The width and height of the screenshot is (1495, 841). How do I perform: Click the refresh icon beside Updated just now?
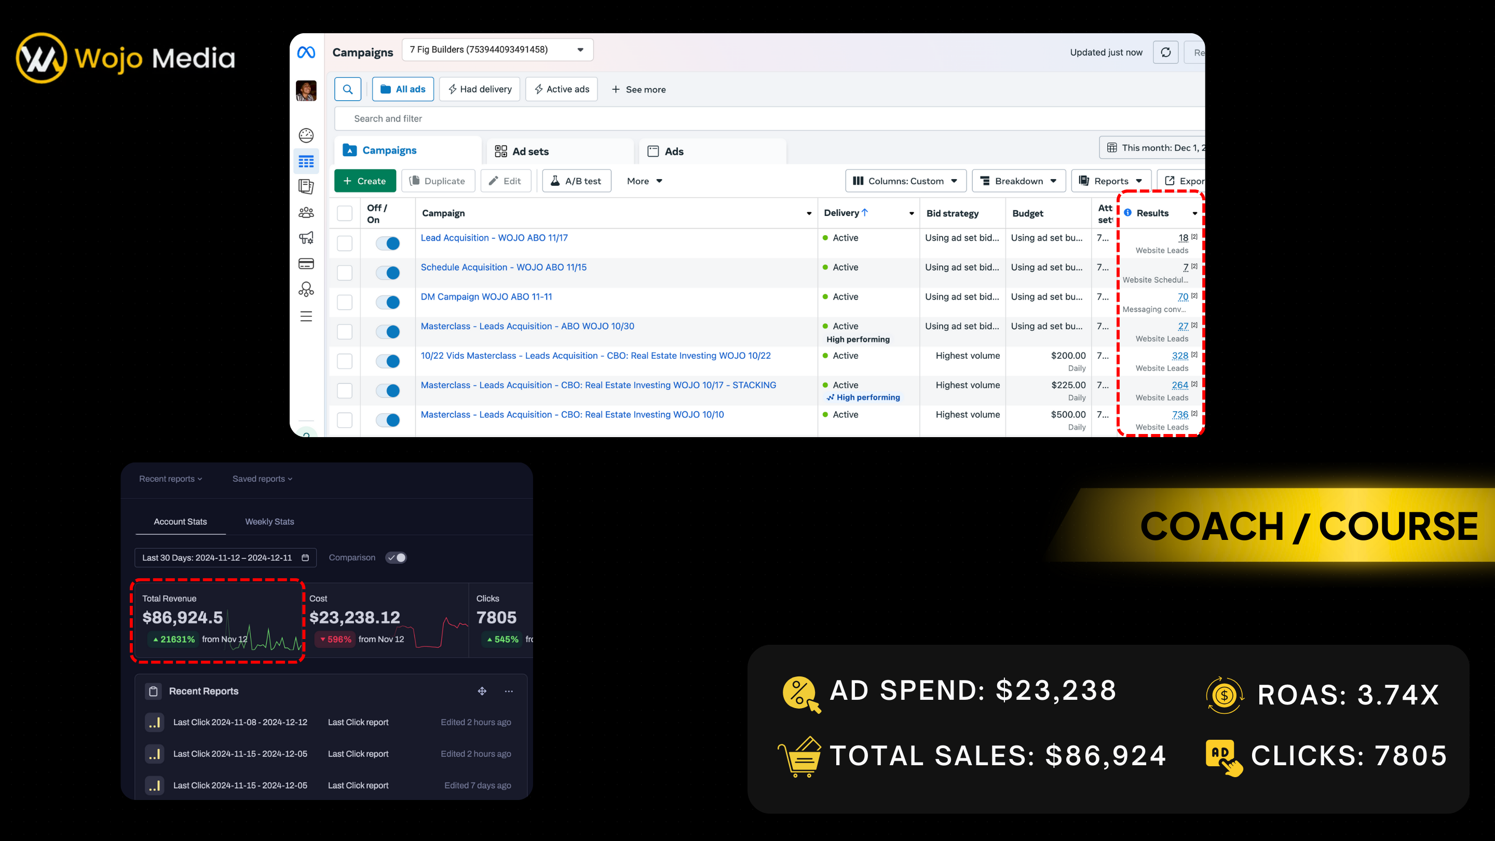(x=1165, y=52)
